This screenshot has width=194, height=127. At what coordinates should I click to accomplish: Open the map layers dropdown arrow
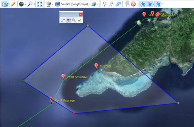98,4
